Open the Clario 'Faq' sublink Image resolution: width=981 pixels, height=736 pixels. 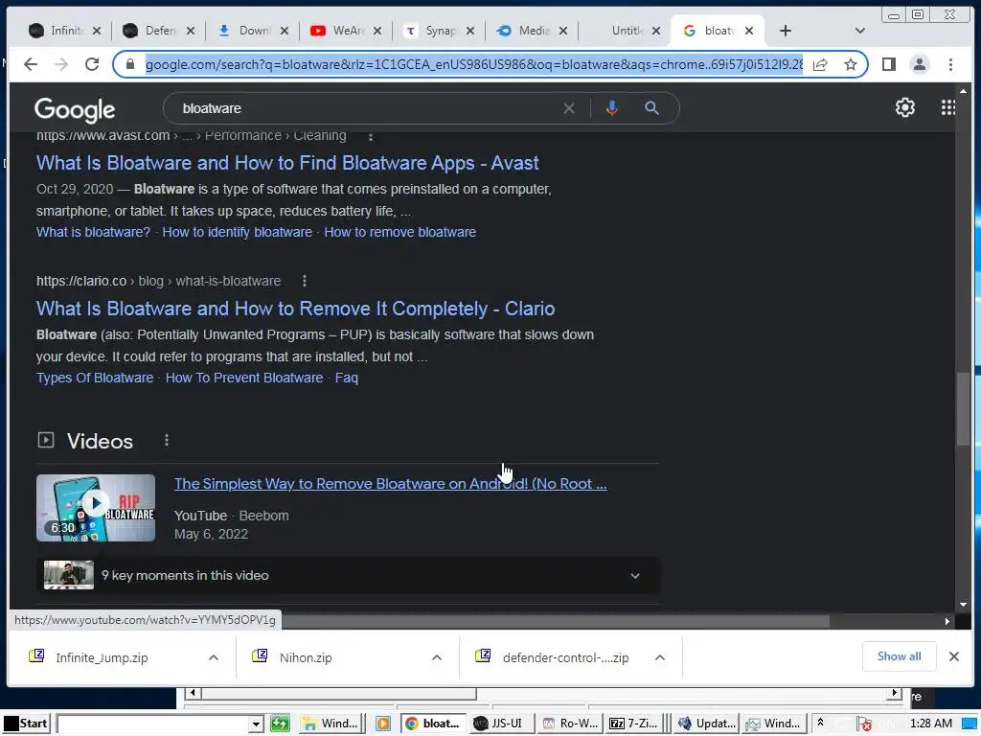click(347, 378)
